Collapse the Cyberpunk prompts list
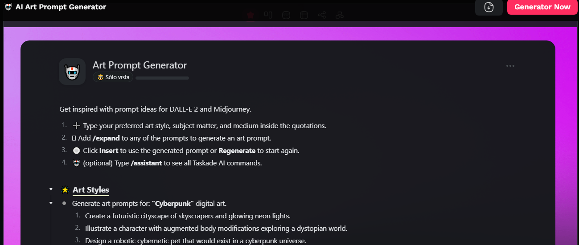The height and width of the screenshot is (245, 579). click(51, 203)
